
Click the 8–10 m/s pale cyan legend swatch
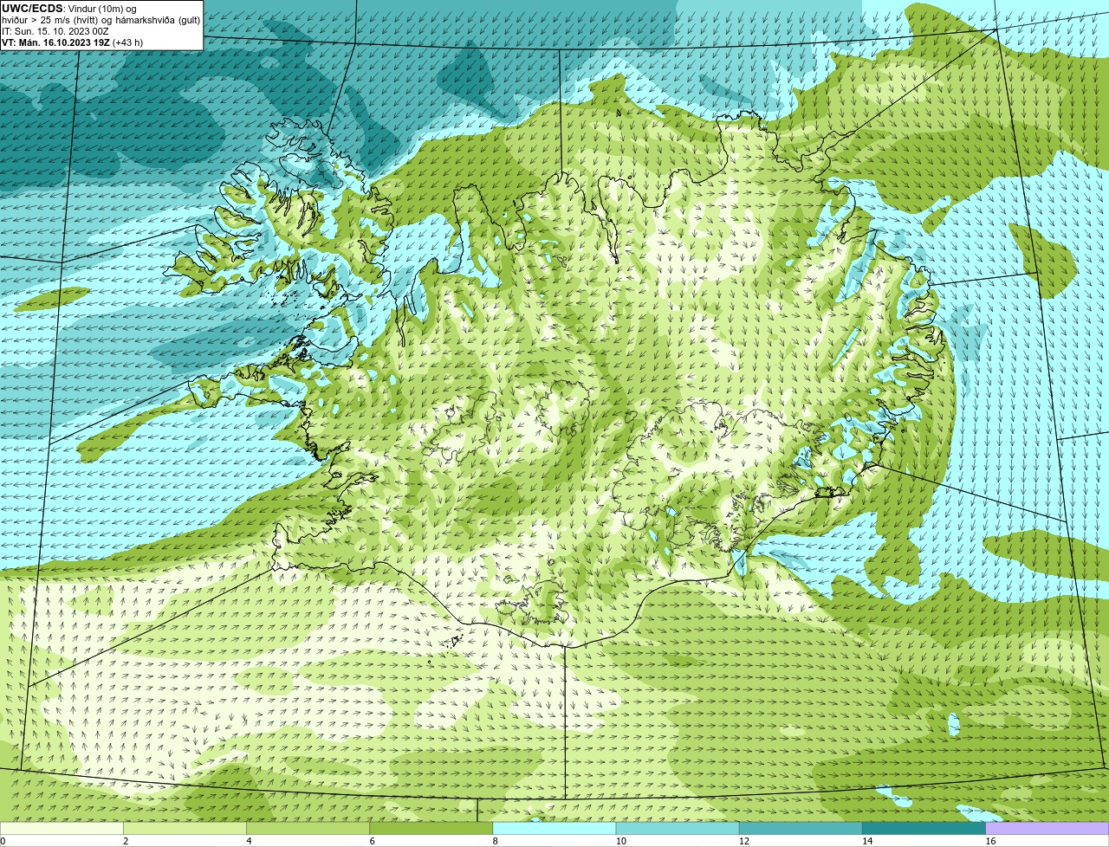pyautogui.click(x=554, y=829)
